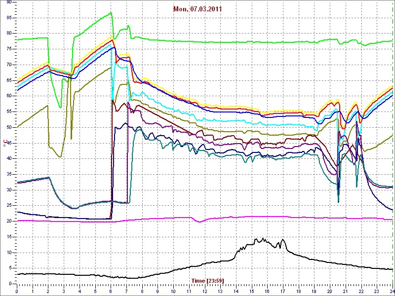The height and width of the screenshot is (296, 395).
Task: Select hour 6 on the time axis
Action: click(x=111, y=291)
